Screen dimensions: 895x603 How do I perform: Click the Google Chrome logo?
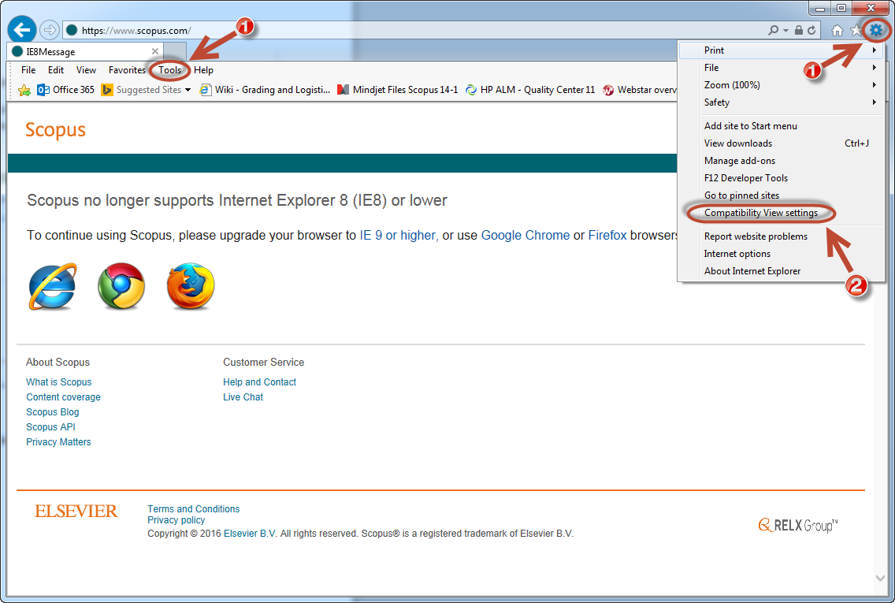click(121, 286)
